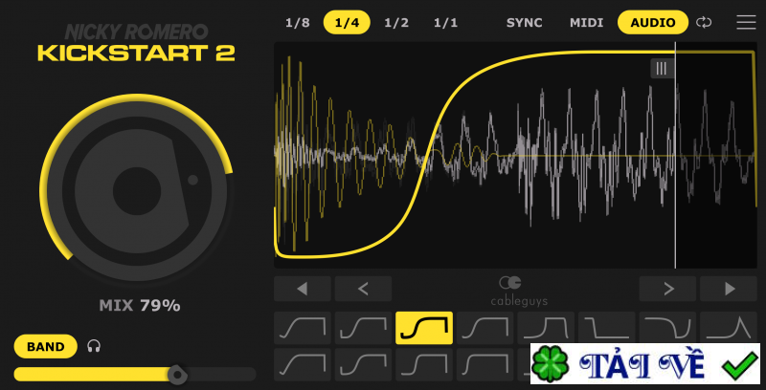This screenshot has height=390, width=766.
Task: Select the 1/8 note length
Action: click(298, 23)
